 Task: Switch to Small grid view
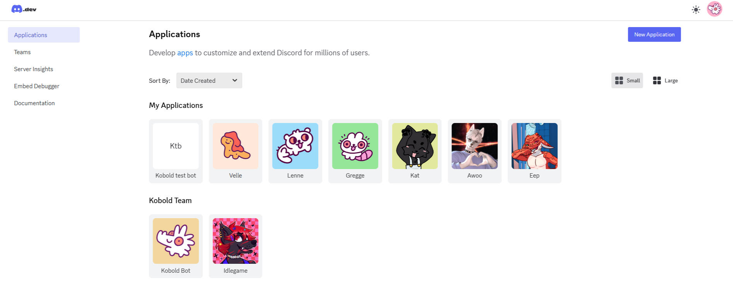(x=627, y=80)
